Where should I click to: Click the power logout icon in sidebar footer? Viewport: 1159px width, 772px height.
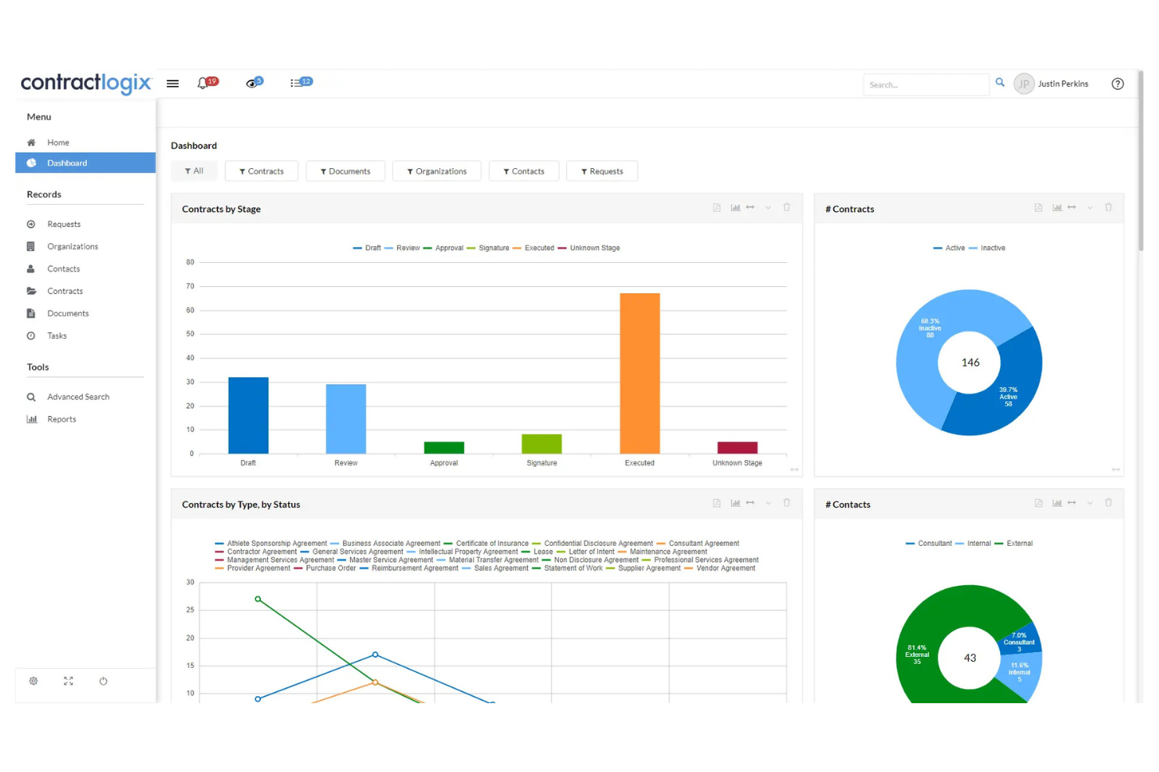coord(103,681)
